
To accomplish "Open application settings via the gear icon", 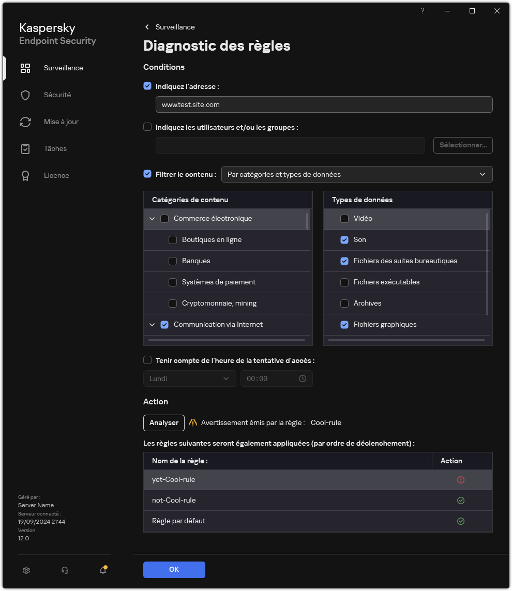I will (26, 570).
